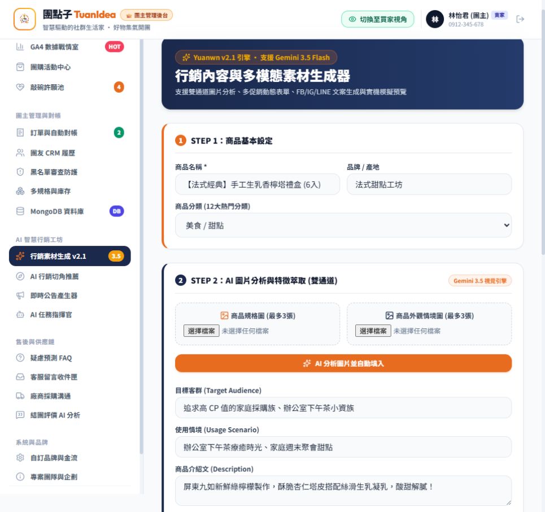The height and width of the screenshot is (512, 545).
Task: Click the MongoDB 資料庫 database icon
Action: pyautogui.click(x=20, y=211)
